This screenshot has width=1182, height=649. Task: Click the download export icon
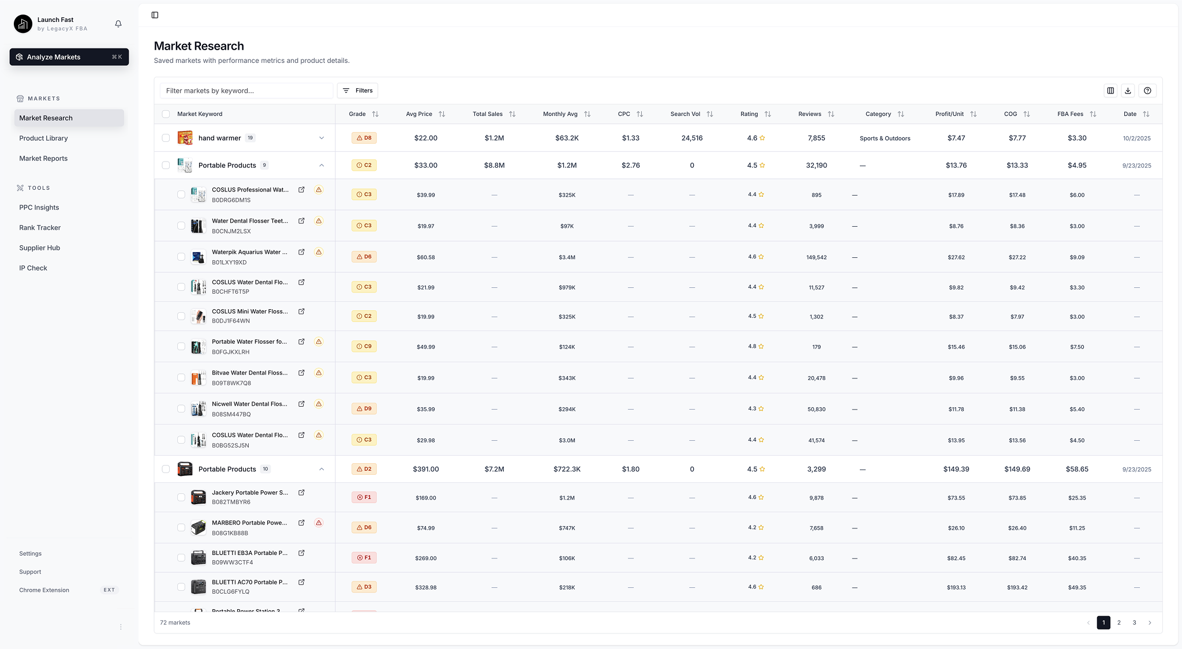[1128, 91]
